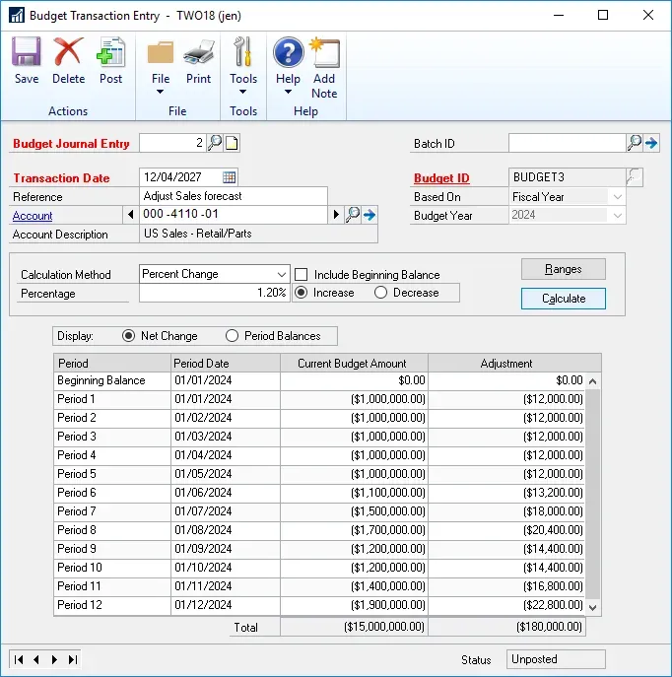Click the Delete red X icon
Screen dimensions: 672x677
pos(68,59)
